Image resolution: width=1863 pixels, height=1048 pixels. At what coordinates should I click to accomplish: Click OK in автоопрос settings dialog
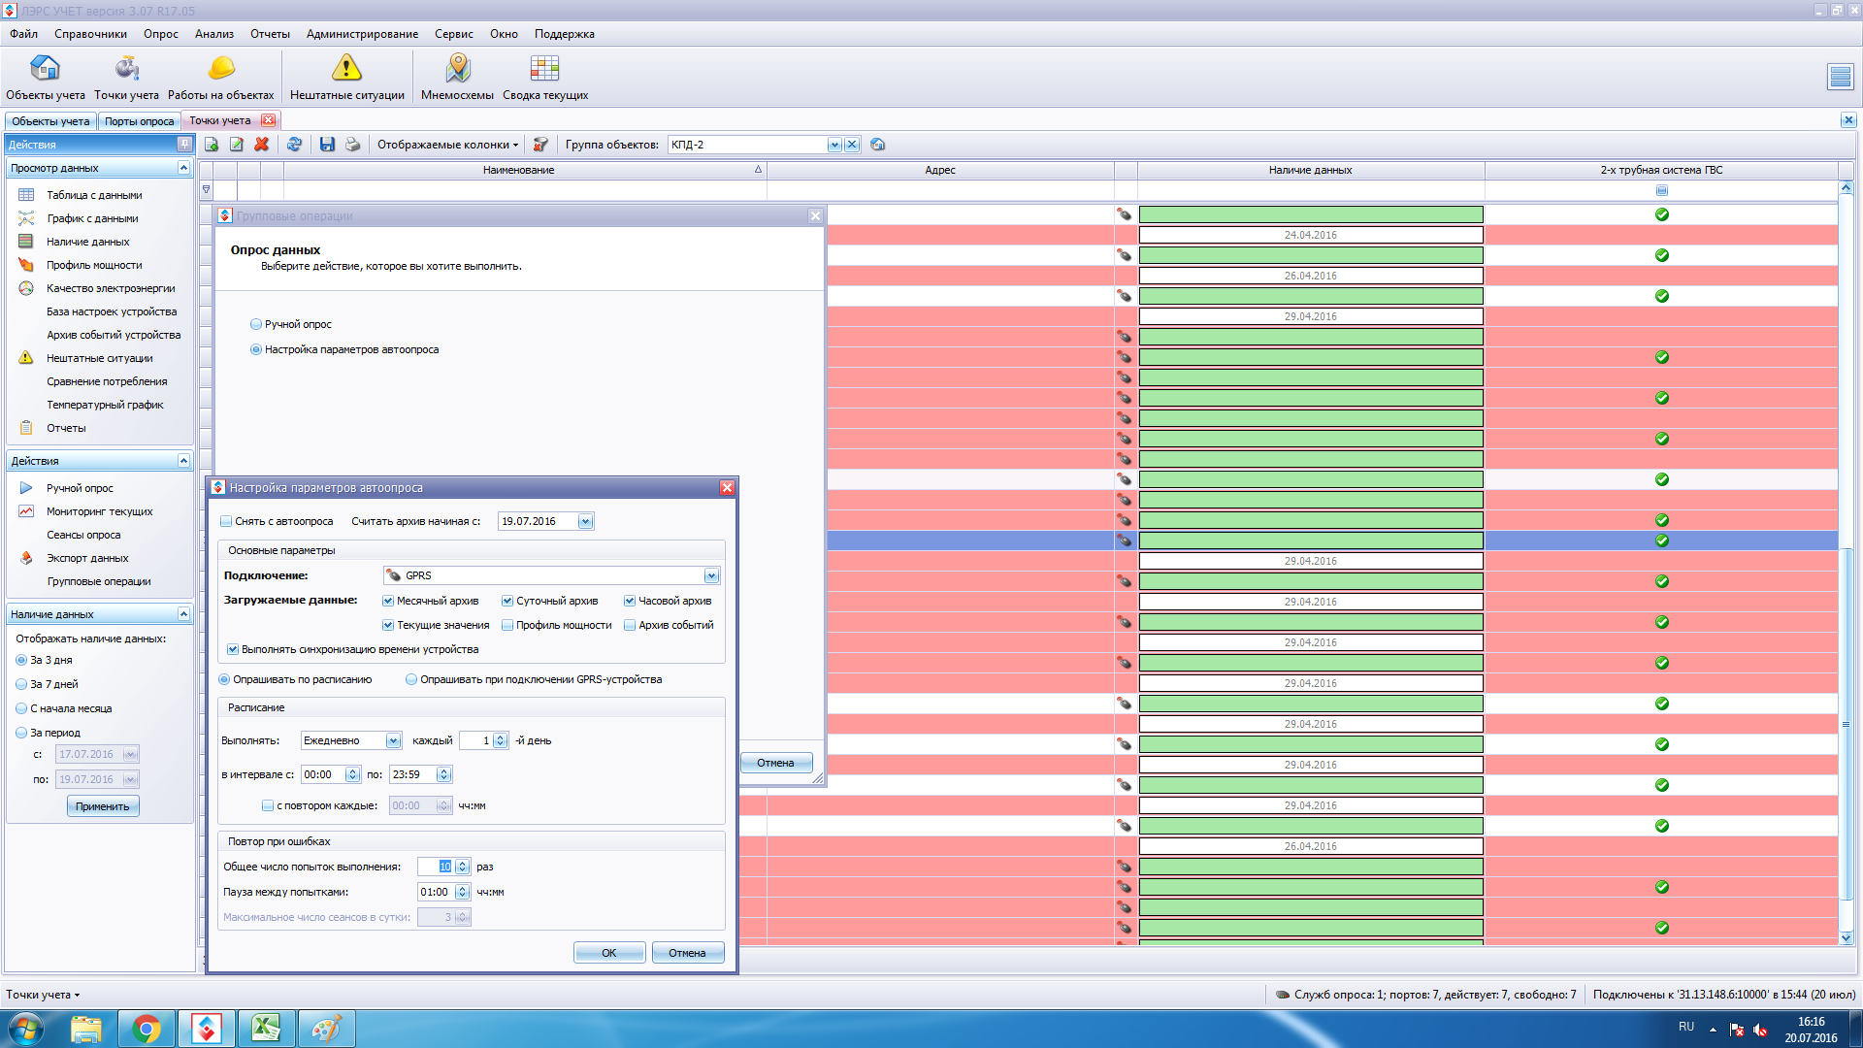609,953
